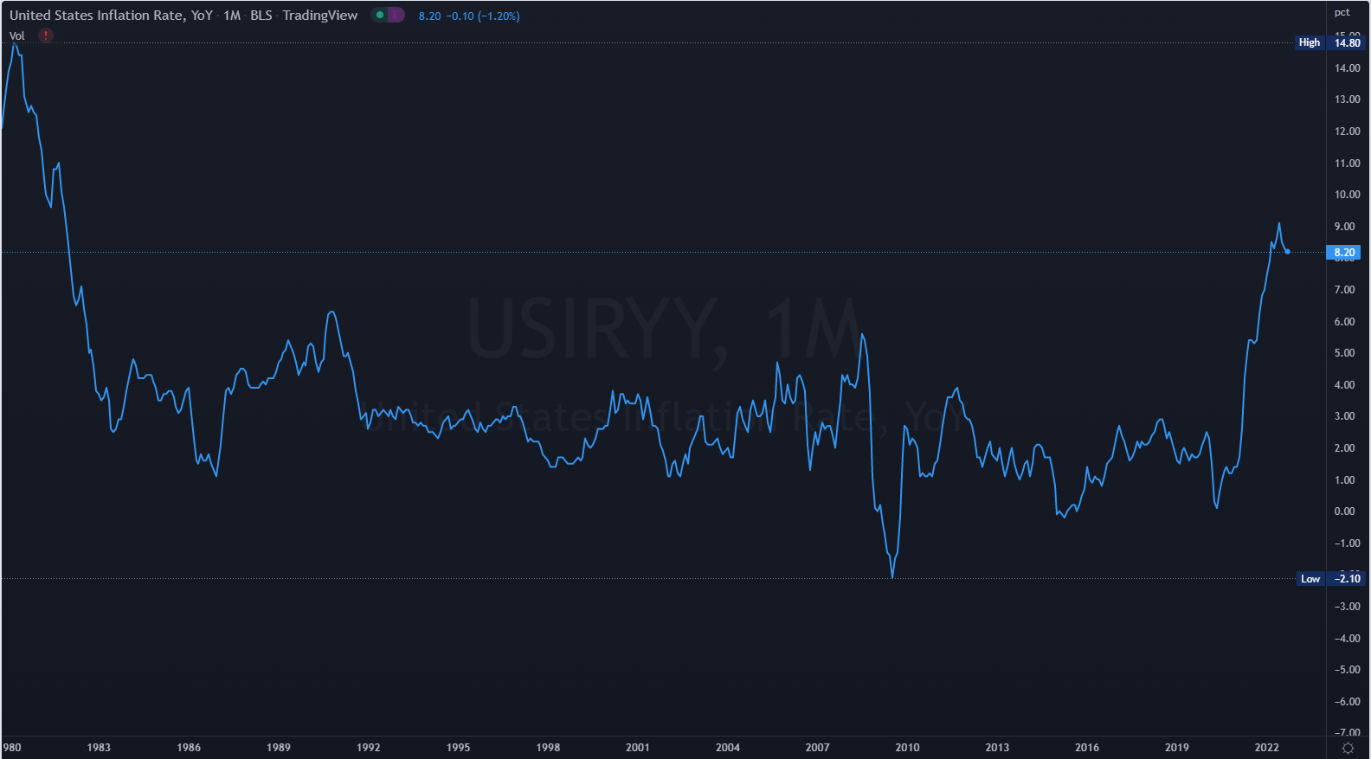The height and width of the screenshot is (759, 1371).
Task: Click the 5.00 tick on price scale
Action: point(1345,353)
